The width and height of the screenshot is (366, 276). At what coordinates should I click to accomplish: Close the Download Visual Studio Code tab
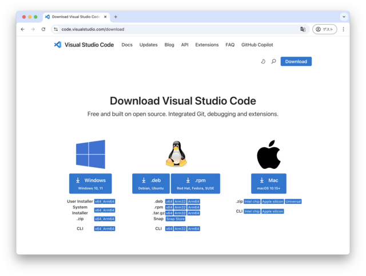pos(105,17)
